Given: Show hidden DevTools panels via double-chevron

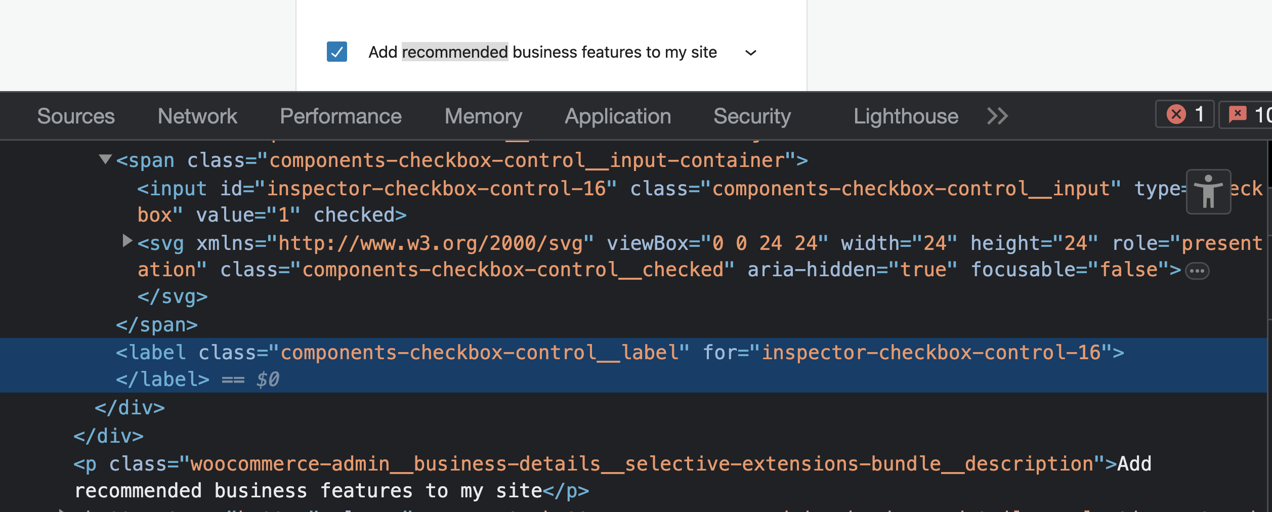Looking at the screenshot, I should pyautogui.click(x=997, y=115).
